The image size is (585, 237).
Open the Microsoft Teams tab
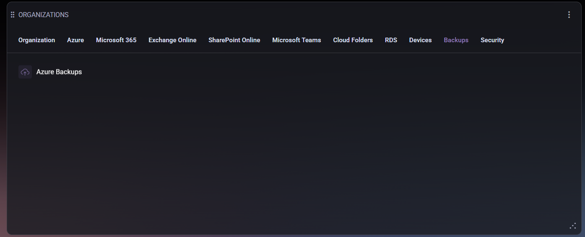296,40
